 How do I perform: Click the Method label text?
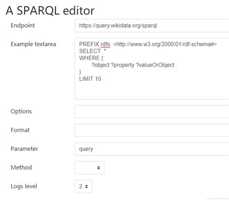tap(21, 168)
